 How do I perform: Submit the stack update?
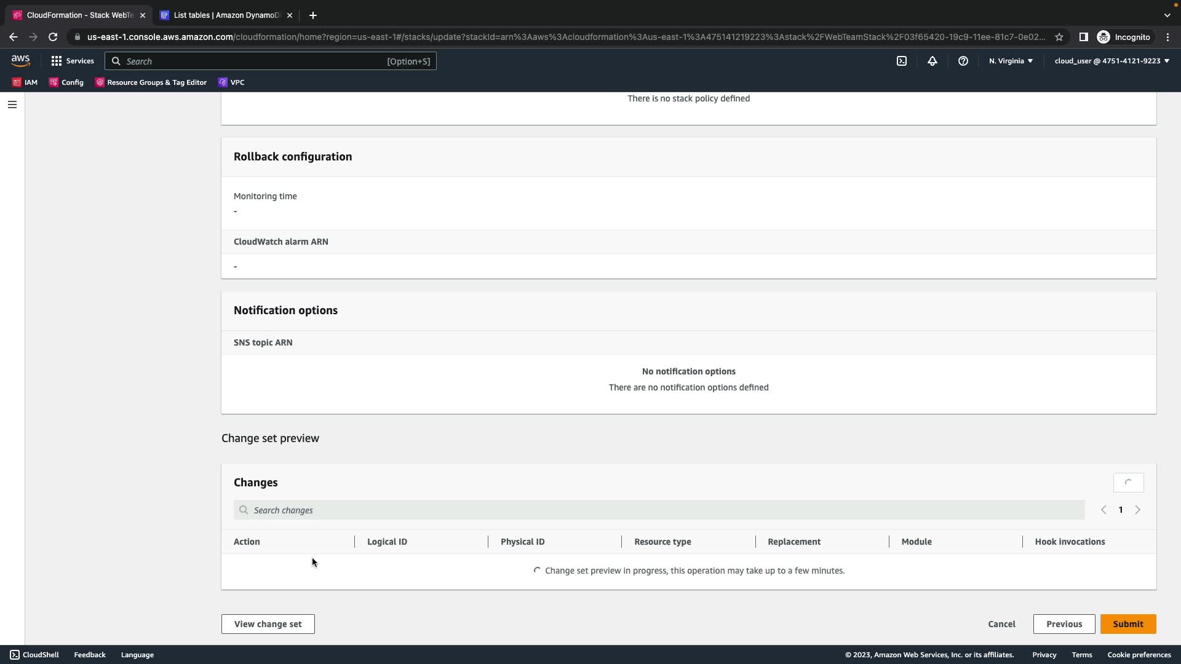click(1127, 624)
